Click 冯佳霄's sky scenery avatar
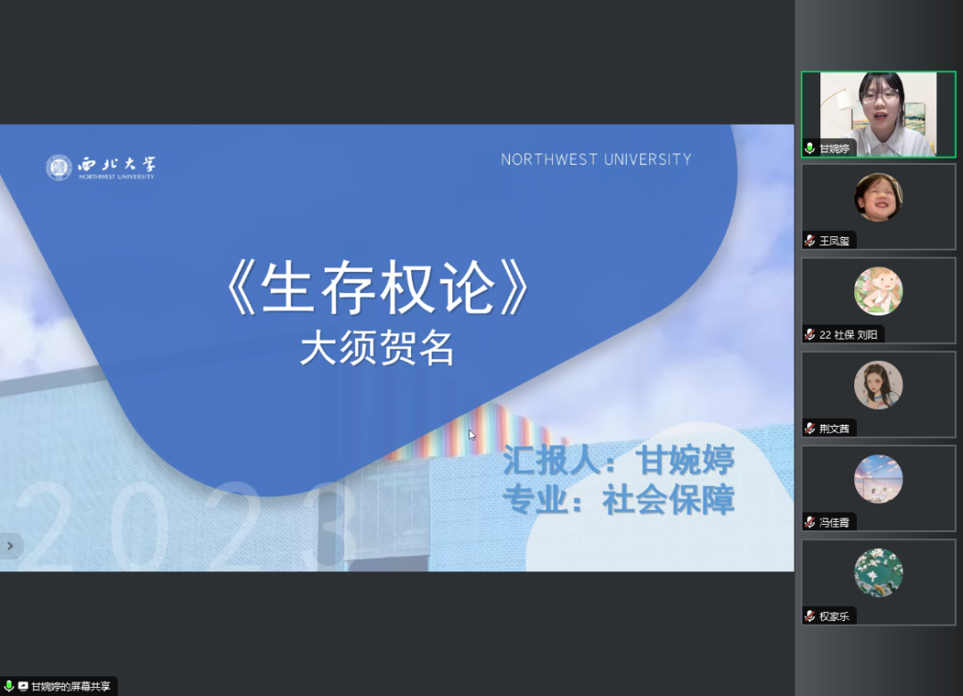The image size is (963, 696). [x=878, y=479]
